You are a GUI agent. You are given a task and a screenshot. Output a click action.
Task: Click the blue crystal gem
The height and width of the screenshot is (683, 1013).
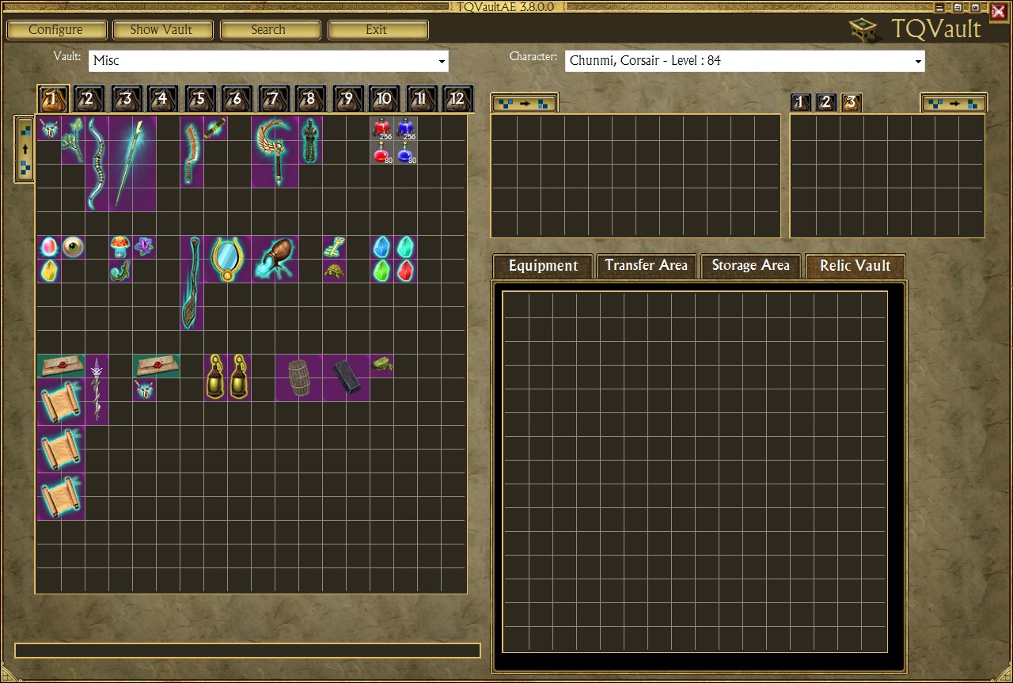tap(381, 247)
